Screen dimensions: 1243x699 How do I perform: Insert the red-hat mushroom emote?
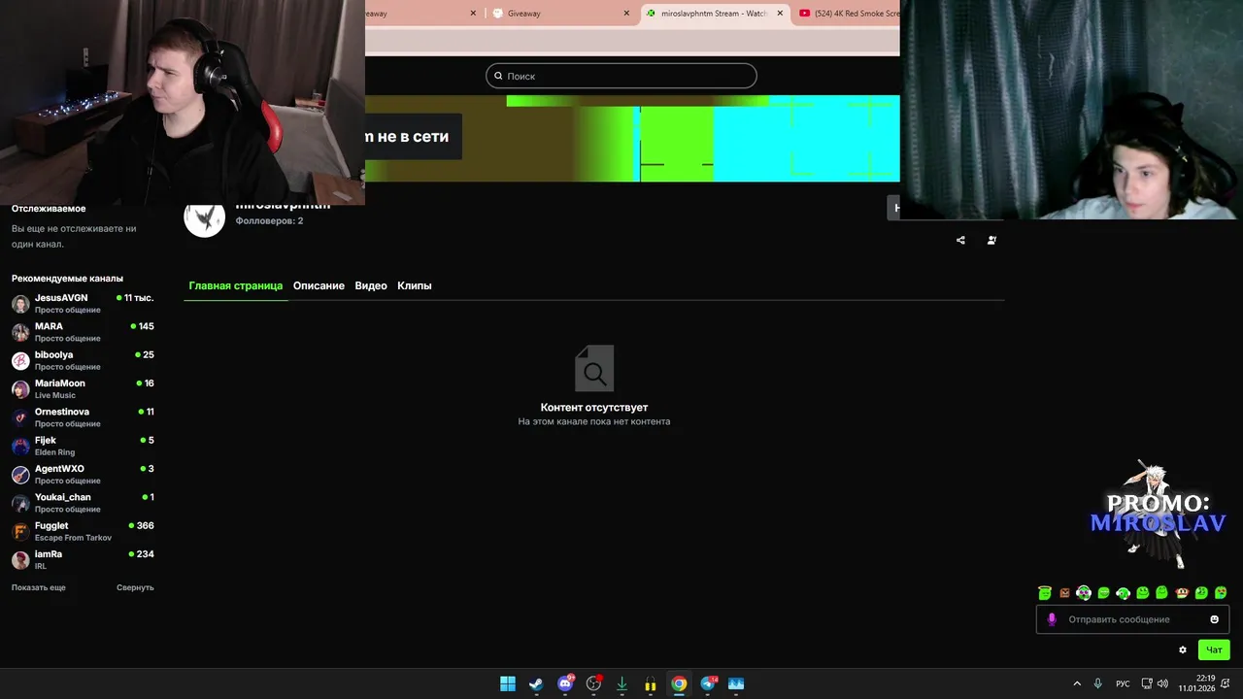[1182, 592]
